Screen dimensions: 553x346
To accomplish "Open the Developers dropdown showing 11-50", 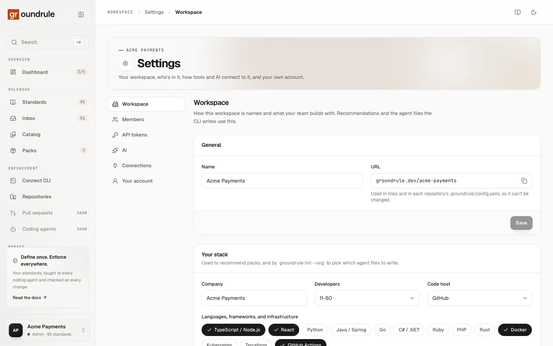I will (x=367, y=298).
